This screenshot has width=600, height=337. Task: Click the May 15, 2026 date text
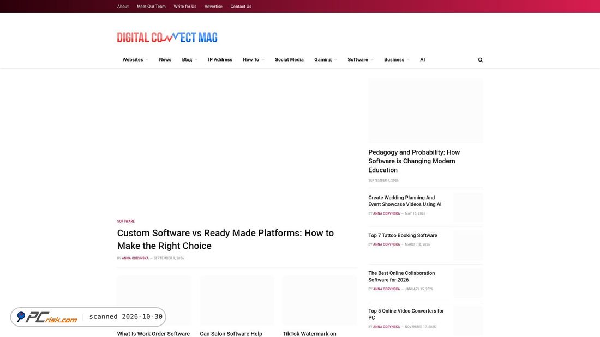pos(415,213)
